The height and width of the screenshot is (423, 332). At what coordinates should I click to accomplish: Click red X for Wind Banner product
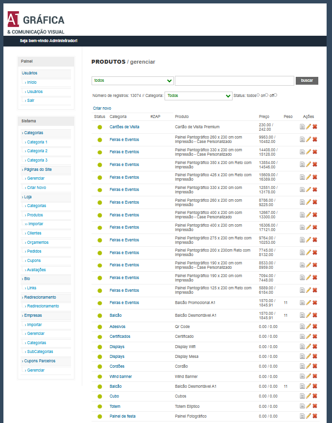pos(315,376)
